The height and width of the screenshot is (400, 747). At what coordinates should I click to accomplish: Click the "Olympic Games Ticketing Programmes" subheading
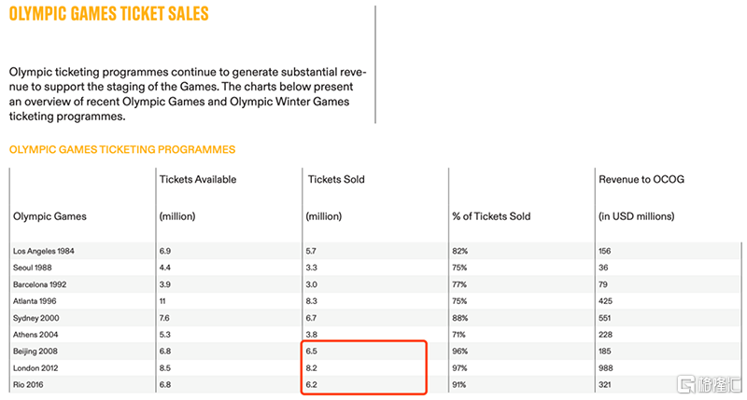[x=121, y=149]
